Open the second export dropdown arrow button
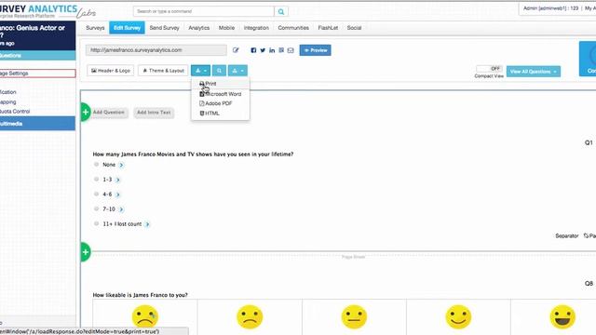Viewport: 596px width, 335px height. [x=237, y=71]
